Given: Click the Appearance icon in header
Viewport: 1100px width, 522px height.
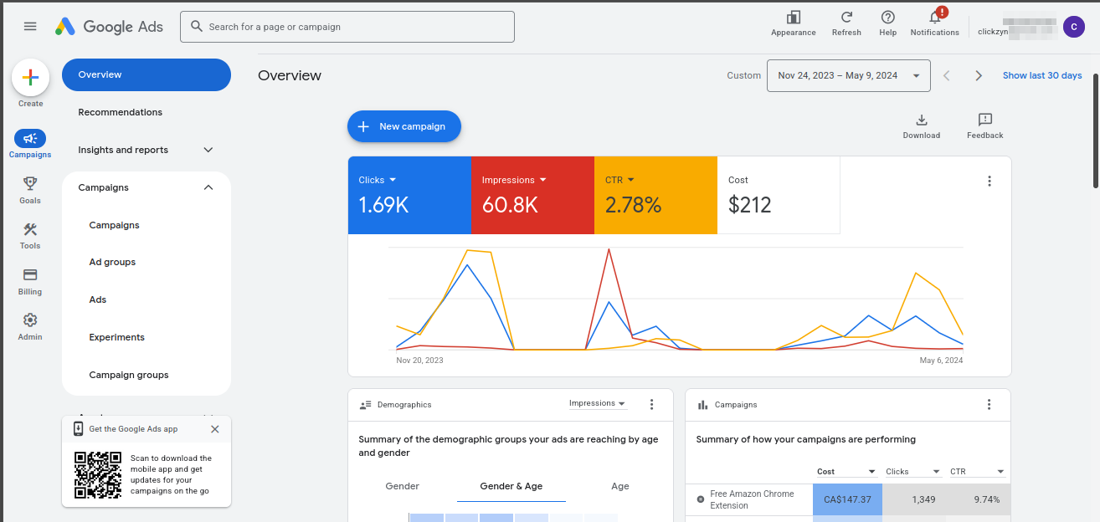Looking at the screenshot, I should 793,23.
